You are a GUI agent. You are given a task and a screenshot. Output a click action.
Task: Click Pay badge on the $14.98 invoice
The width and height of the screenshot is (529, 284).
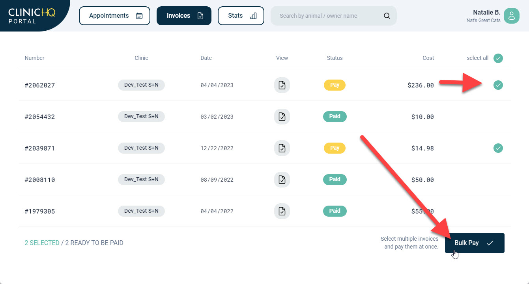pos(335,148)
